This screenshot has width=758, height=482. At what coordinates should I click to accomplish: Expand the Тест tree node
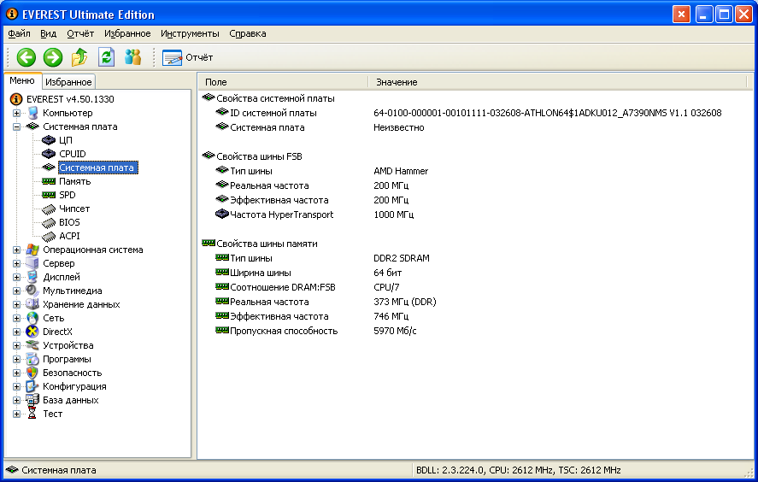point(16,414)
